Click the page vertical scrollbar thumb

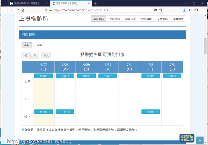click(205, 46)
